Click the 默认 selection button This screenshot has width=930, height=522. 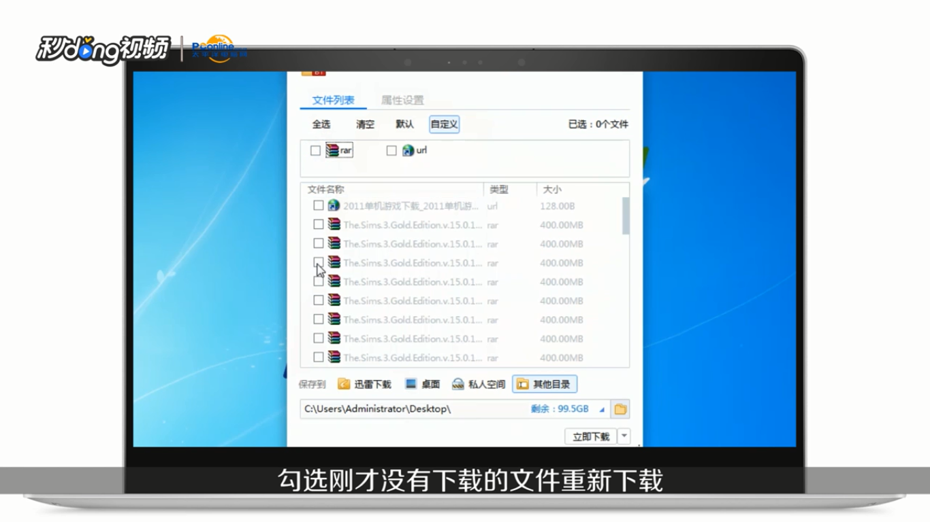[404, 124]
